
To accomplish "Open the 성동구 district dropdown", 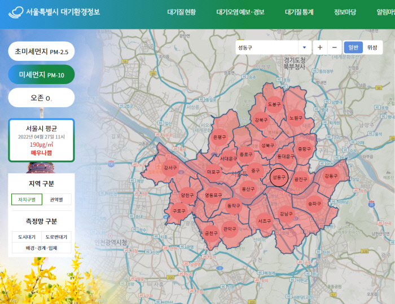I will (x=273, y=47).
